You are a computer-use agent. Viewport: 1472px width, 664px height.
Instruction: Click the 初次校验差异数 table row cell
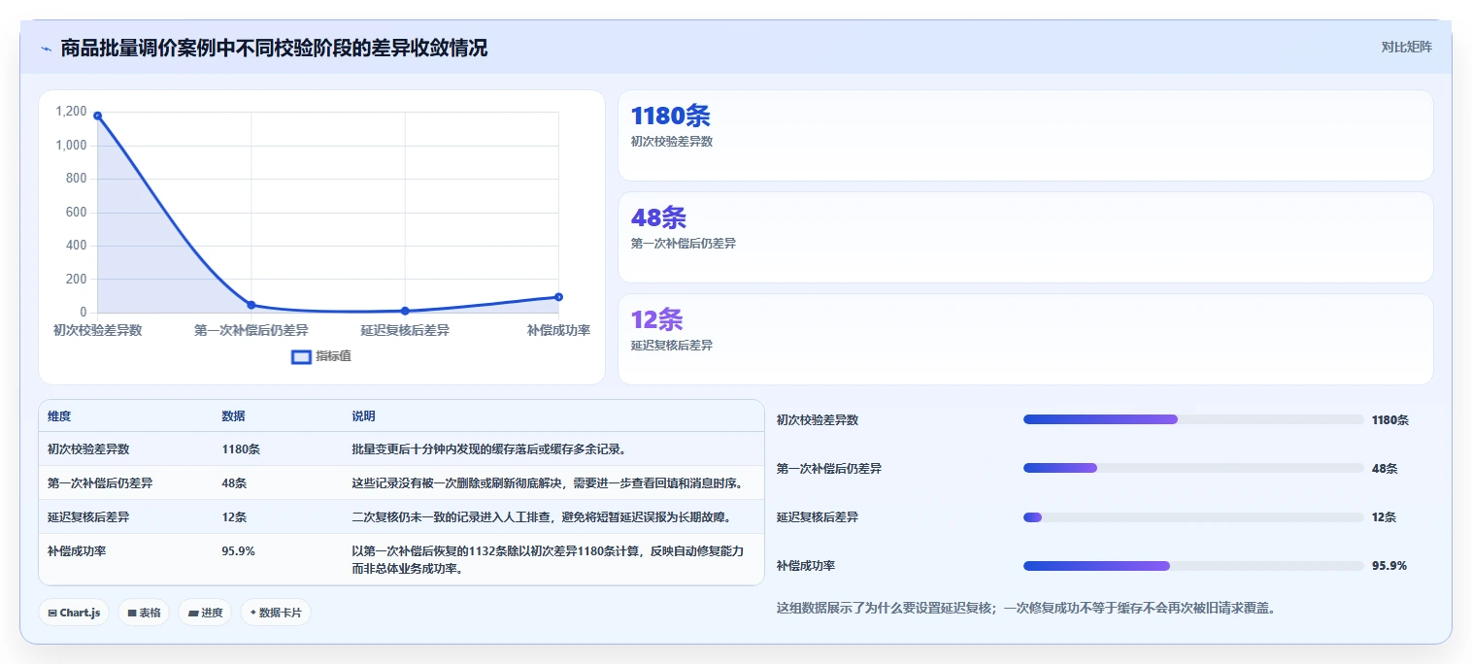coord(88,449)
